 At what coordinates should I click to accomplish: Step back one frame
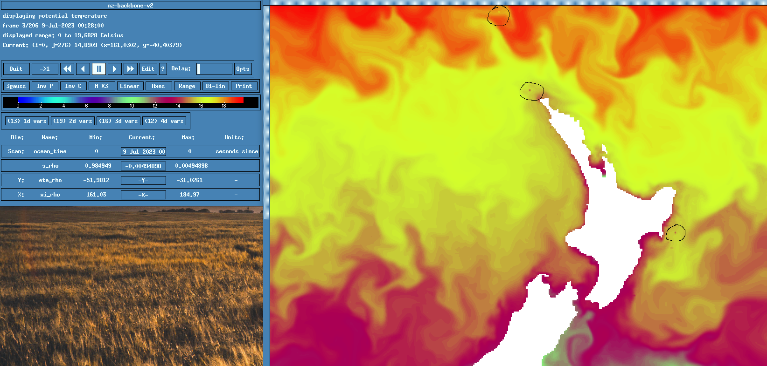[x=83, y=69]
